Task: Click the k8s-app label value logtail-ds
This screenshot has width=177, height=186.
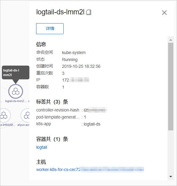Action: coord(92,124)
